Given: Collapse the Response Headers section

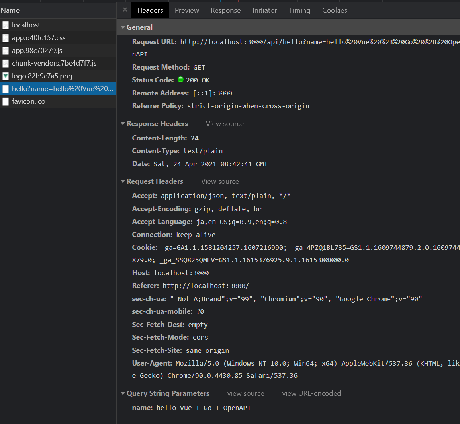Looking at the screenshot, I should tap(123, 124).
